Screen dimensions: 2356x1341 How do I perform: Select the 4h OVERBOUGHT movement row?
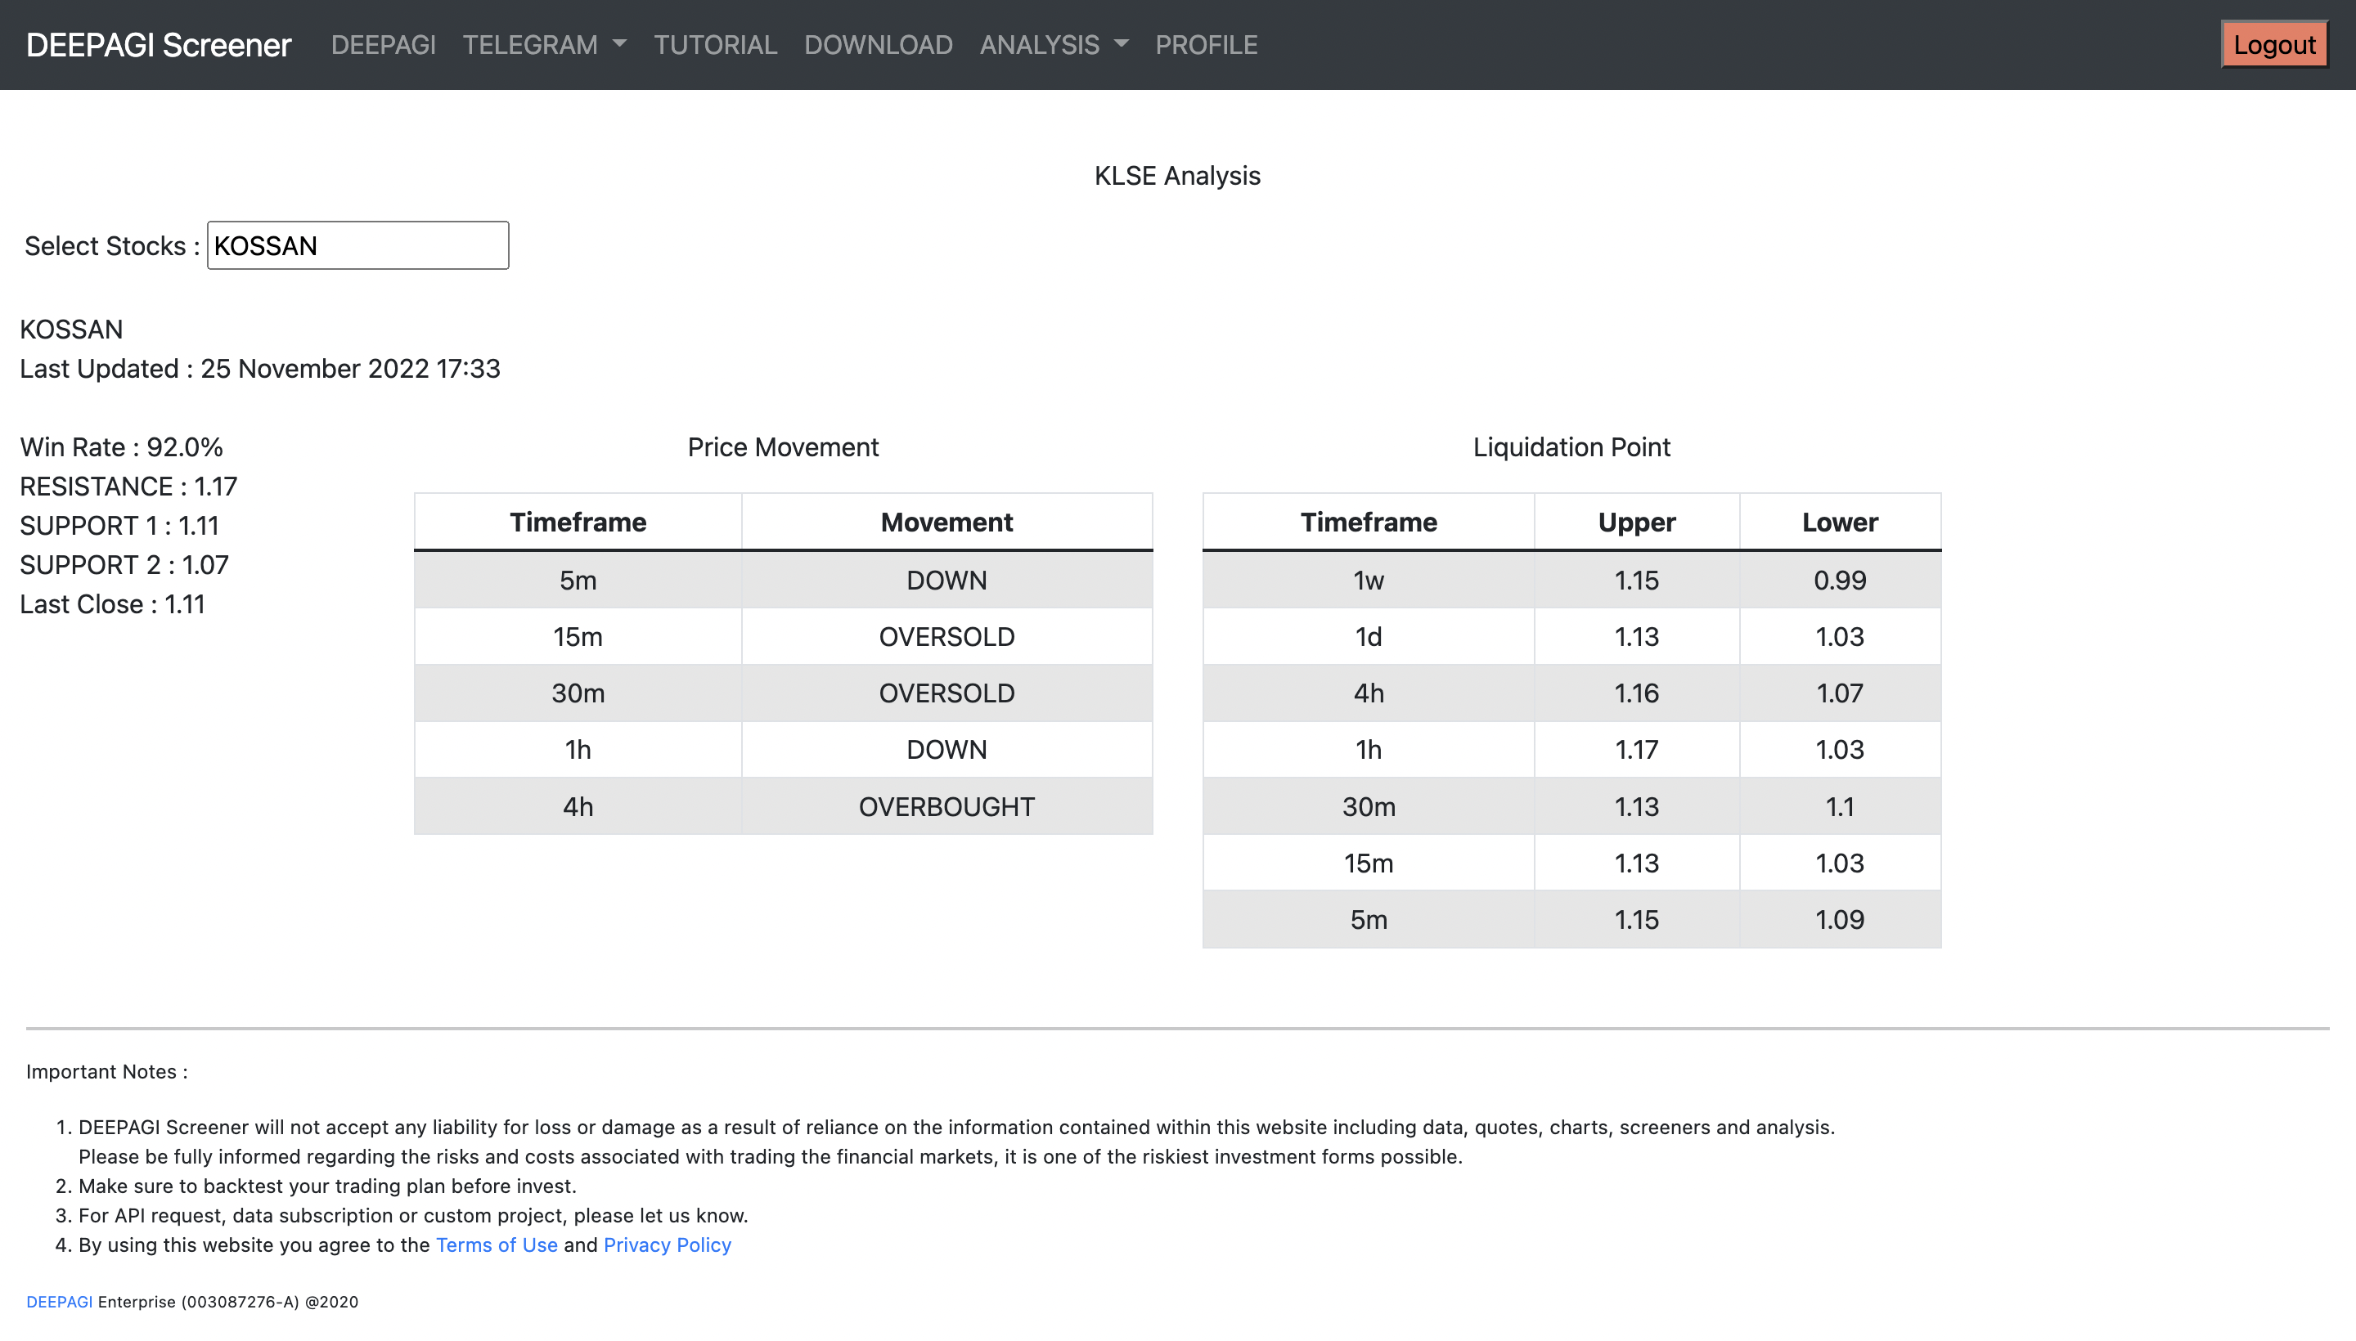(x=783, y=806)
